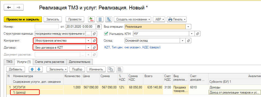Toggle Учитывать КПН checkbox

coord(106,34)
